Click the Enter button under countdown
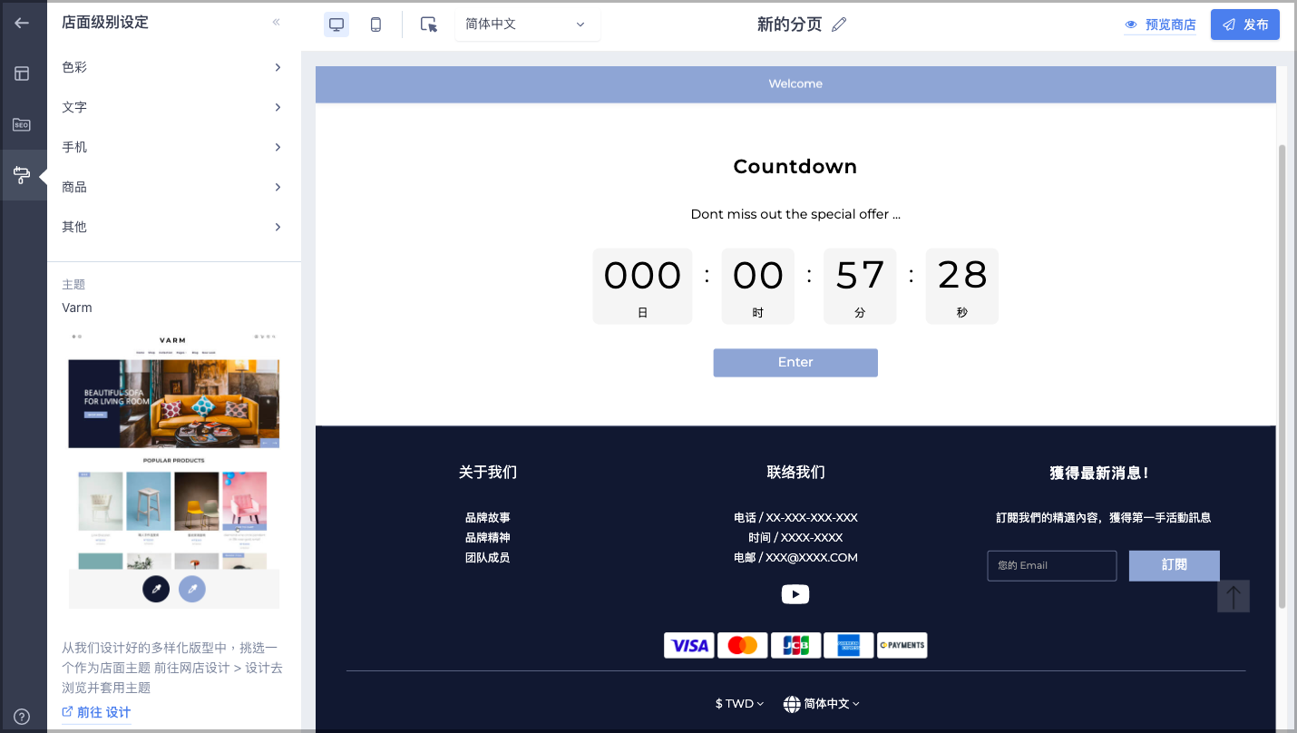1297x733 pixels. pos(795,362)
